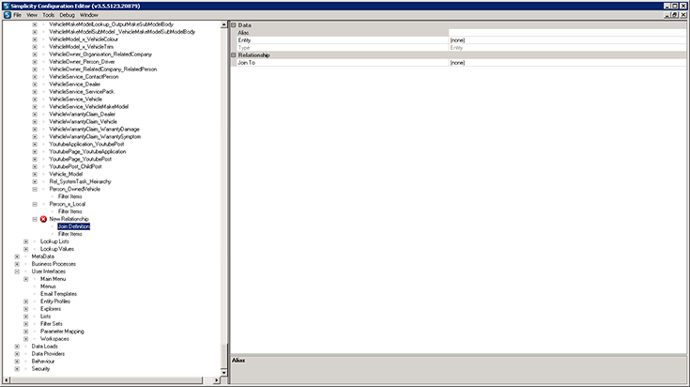Collapse the User Interfaces node
Viewport: 690px width, 387px height.
(17, 271)
